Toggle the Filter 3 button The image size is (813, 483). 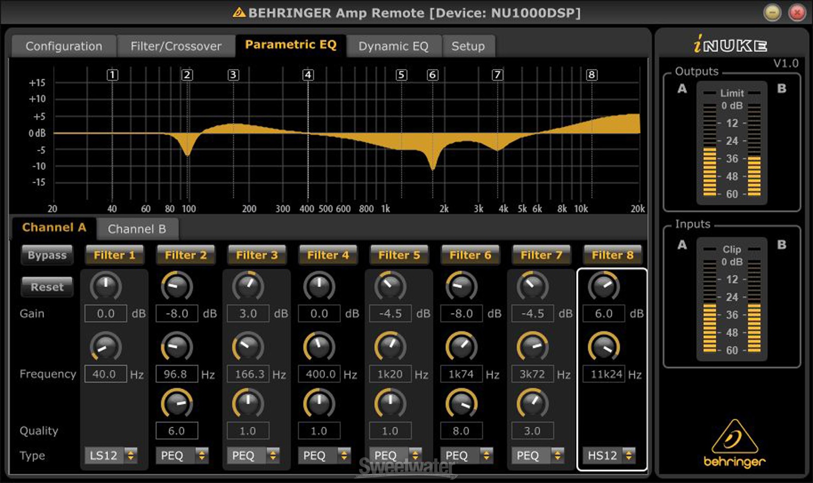click(x=257, y=255)
